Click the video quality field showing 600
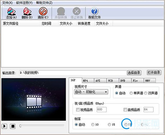 click(102, 110)
